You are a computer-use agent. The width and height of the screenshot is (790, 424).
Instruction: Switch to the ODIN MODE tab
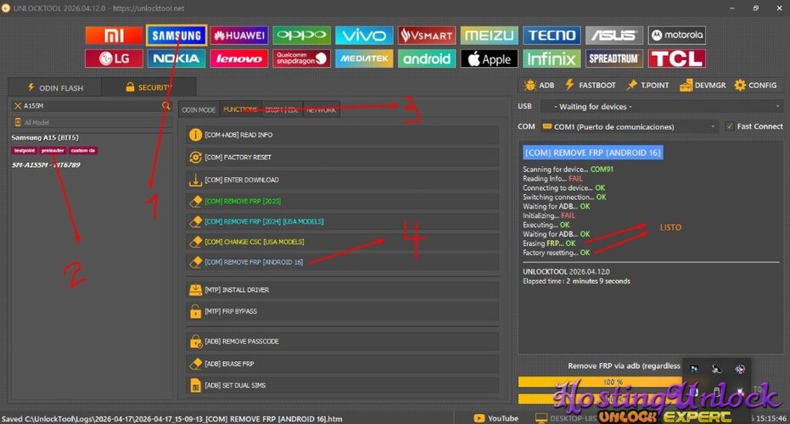[x=199, y=109]
